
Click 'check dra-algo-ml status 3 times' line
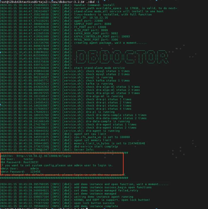click(113, 93)
